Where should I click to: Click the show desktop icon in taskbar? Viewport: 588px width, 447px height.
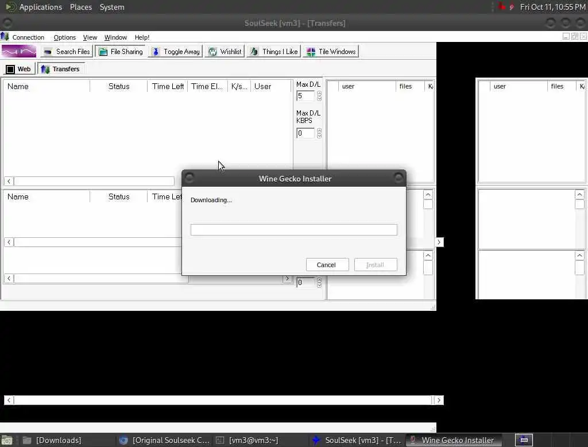pos(7,440)
